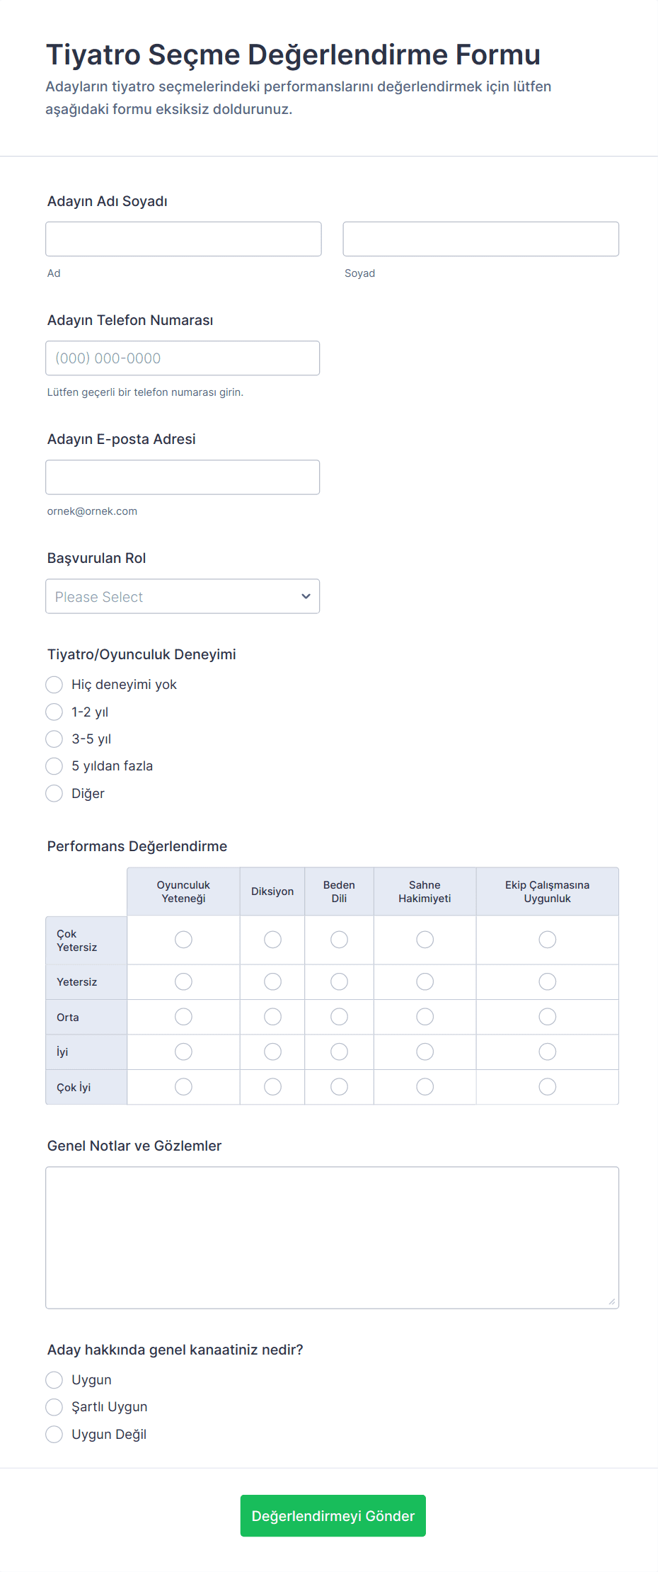Click the e-posta address input field

[x=183, y=477]
